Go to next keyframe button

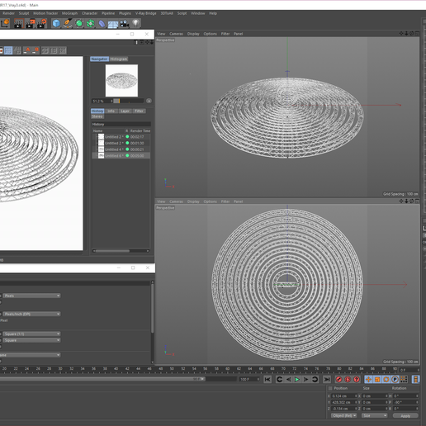click(315, 380)
